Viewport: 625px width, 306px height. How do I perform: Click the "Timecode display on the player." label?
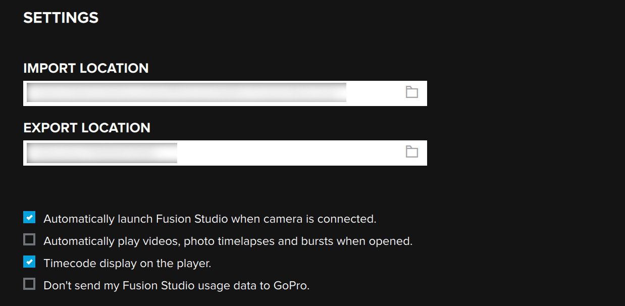pos(127,264)
